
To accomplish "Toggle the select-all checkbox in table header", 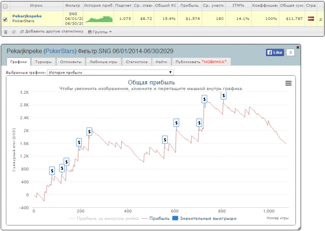I will tap(5, 6).
